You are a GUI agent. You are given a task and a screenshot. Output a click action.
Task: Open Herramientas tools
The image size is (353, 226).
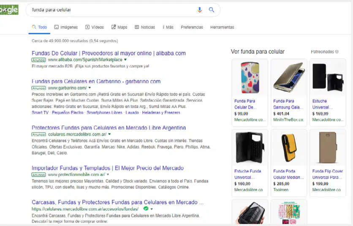click(x=222, y=27)
